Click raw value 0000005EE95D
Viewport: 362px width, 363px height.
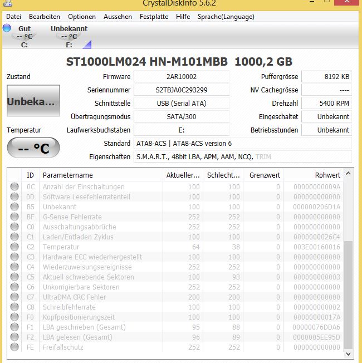316,337
